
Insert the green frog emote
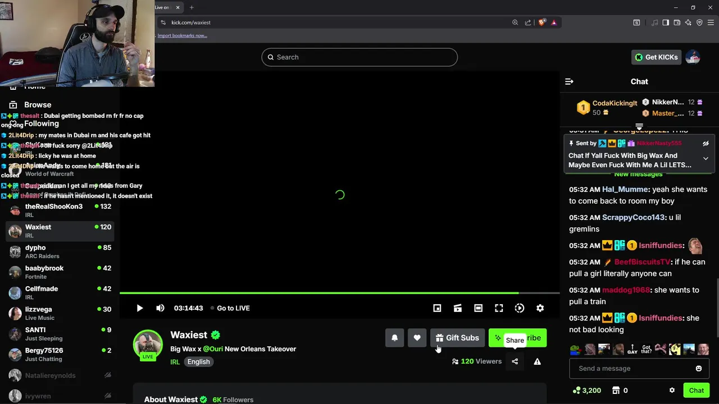click(x=575, y=350)
